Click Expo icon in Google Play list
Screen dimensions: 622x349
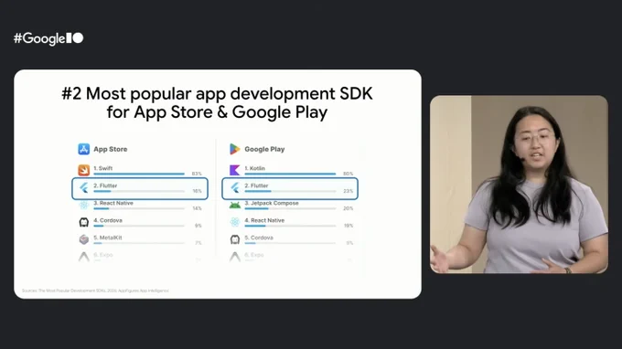pyautogui.click(x=235, y=257)
